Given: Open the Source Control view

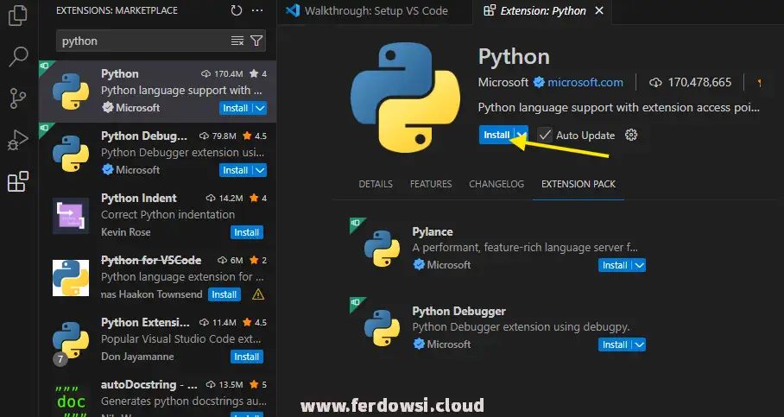Looking at the screenshot, I should pyautogui.click(x=18, y=98).
